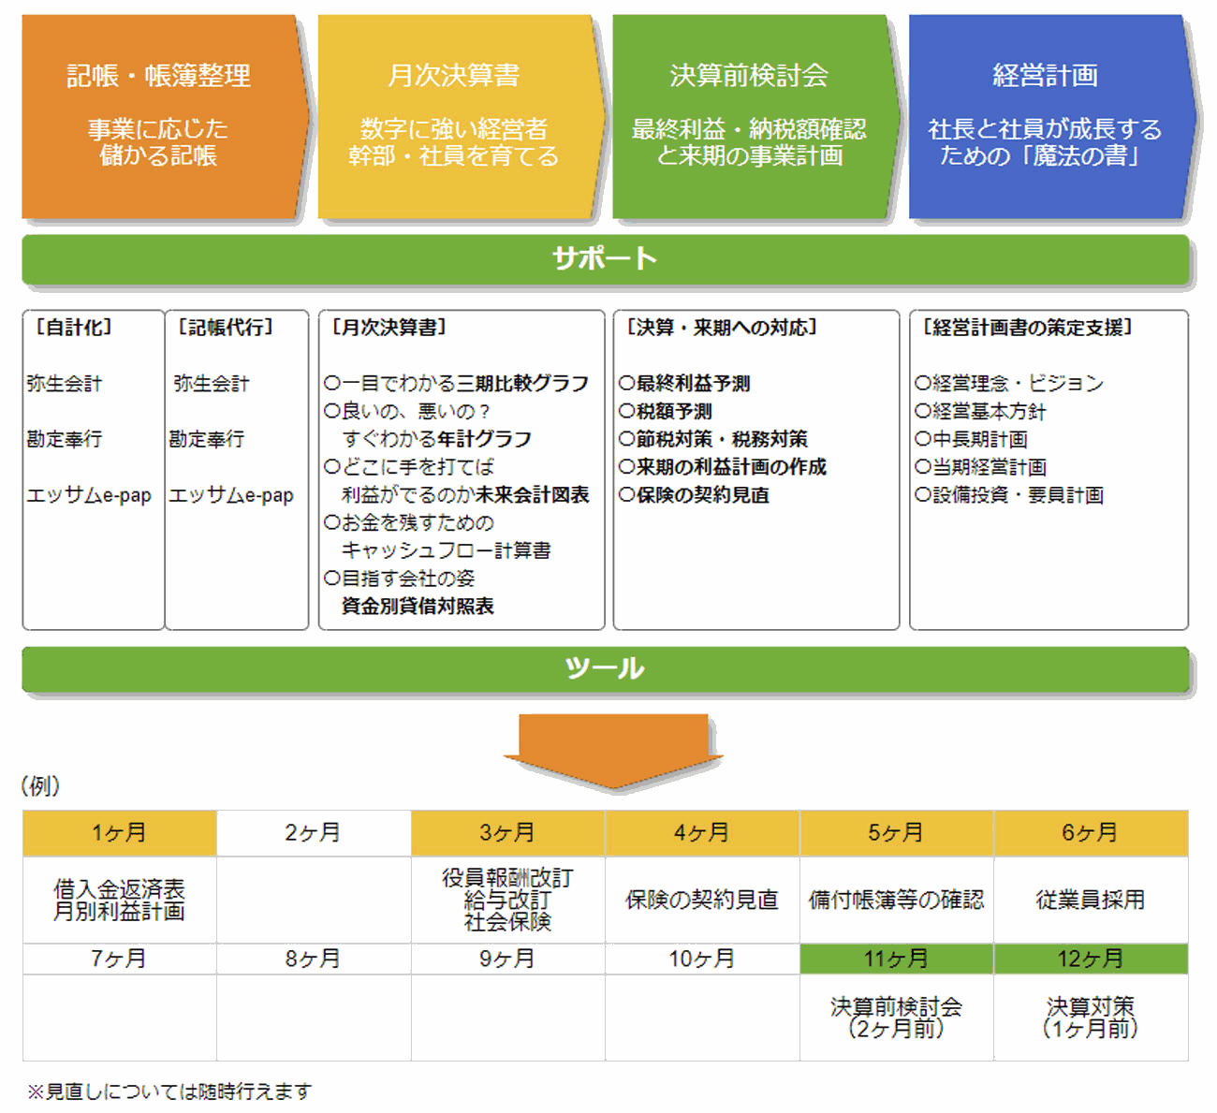This screenshot has width=1217, height=1113.
Task: Click the green 12ヶ月 header cell
Action: pyautogui.click(x=1091, y=959)
